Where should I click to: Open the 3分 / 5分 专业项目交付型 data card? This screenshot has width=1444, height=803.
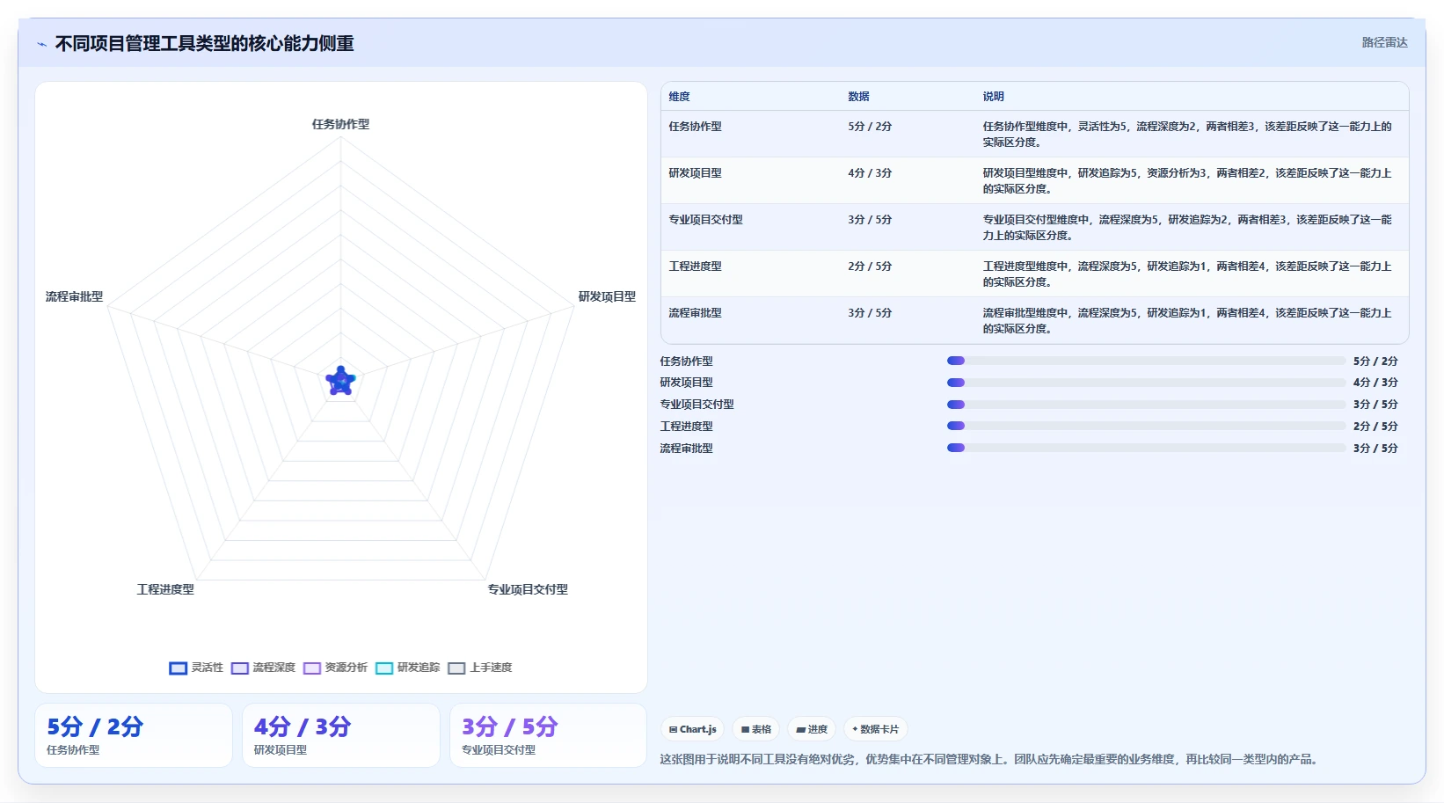(549, 735)
